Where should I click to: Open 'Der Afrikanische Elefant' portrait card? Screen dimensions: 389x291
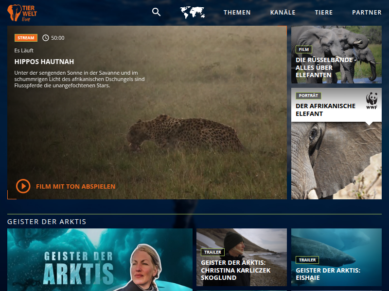[325, 110]
